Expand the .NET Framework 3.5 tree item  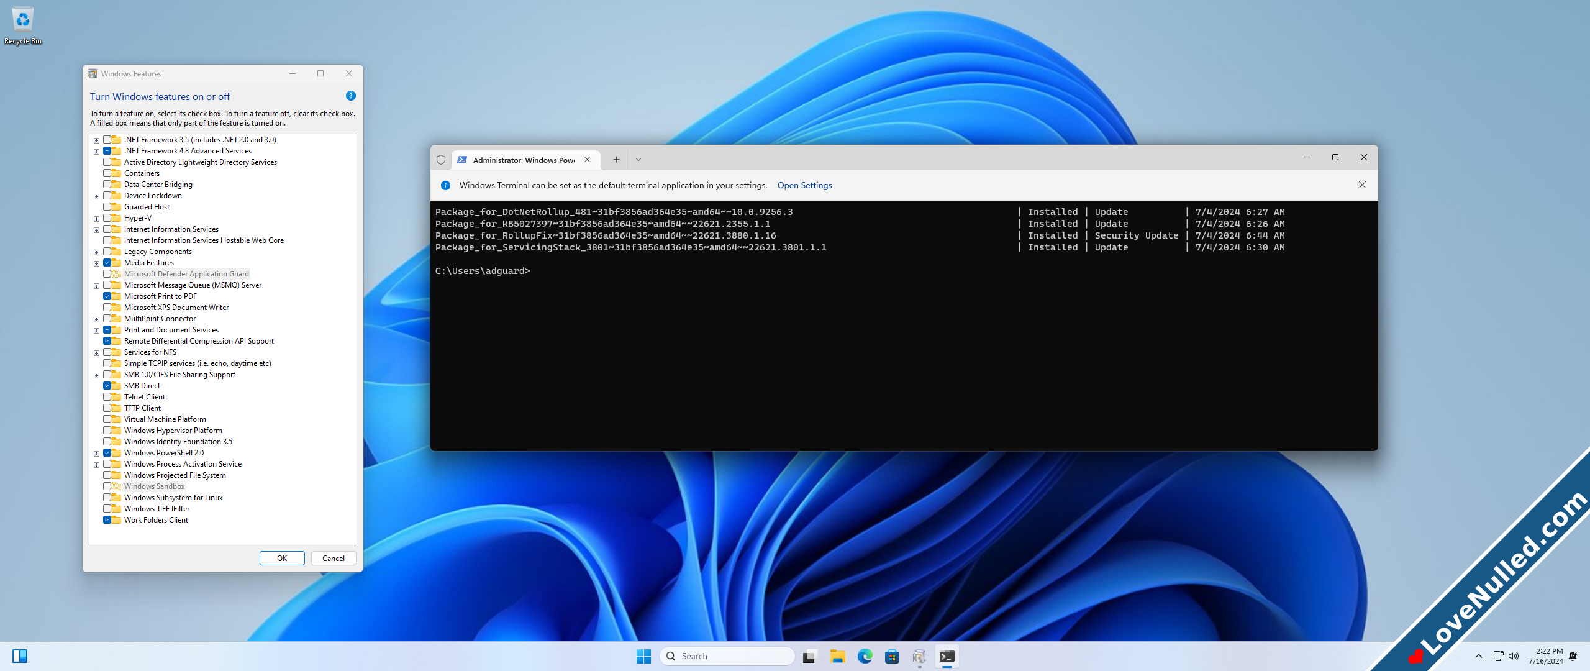95,139
